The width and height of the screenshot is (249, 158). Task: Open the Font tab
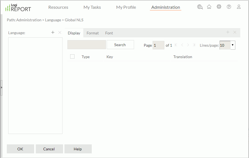point(109,33)
